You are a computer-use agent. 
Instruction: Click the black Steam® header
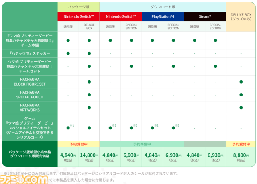[x=205, y=16]
